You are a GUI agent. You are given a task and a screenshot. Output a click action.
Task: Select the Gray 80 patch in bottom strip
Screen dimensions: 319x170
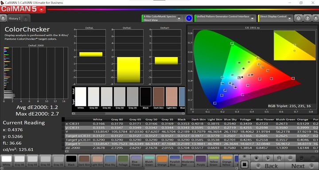(x=19, y=161)
